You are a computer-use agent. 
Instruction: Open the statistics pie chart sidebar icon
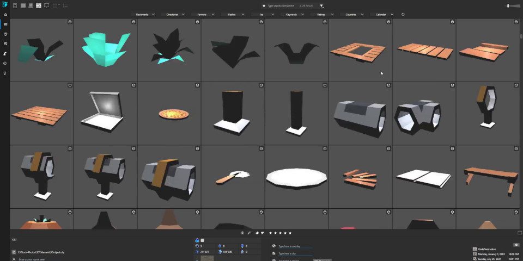click(x=5, y=34)
